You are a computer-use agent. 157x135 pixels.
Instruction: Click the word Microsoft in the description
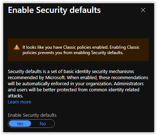pyautogui.click(x=55, y=78)
